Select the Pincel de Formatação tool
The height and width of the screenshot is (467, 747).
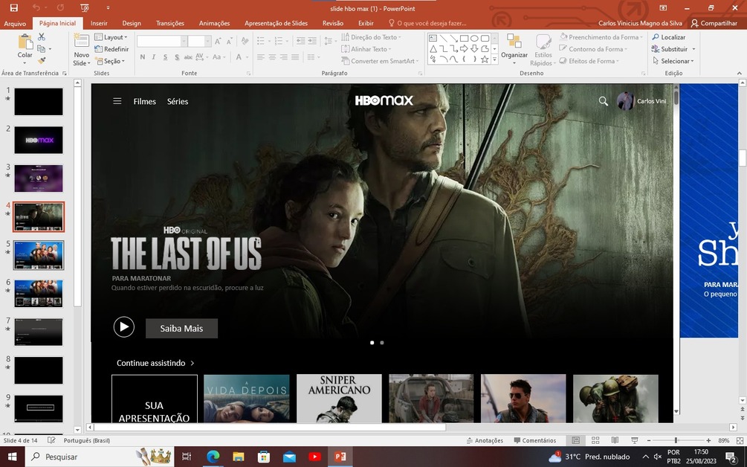42,59
